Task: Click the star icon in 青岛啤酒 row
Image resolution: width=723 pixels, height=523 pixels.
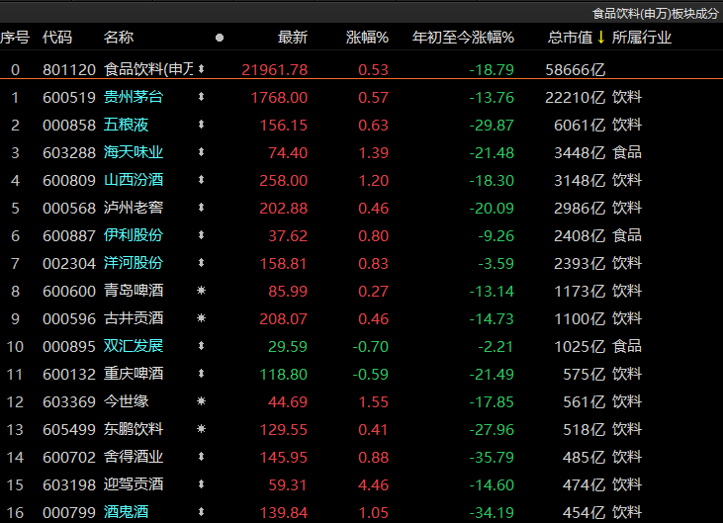Action: pos(201,291)
